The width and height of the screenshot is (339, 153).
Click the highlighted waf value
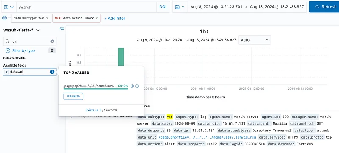pos(169,117)
